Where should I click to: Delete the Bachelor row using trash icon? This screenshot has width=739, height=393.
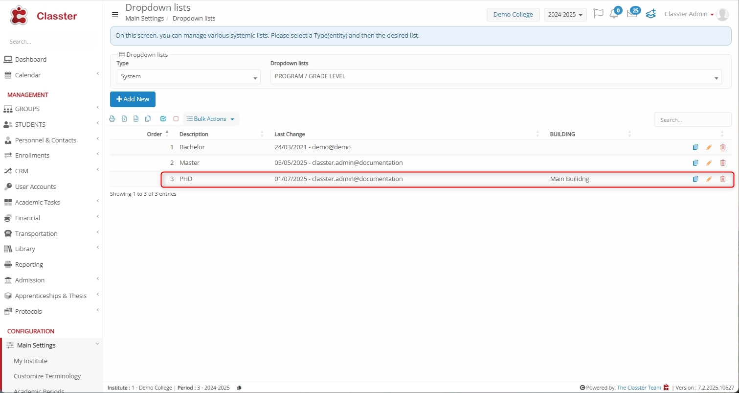point(723,147)
